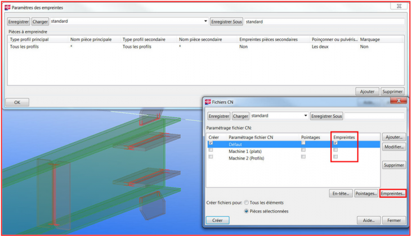The image size is (411, 236).
Task: Select column header Type profil principal
Action: pos(29,39)
